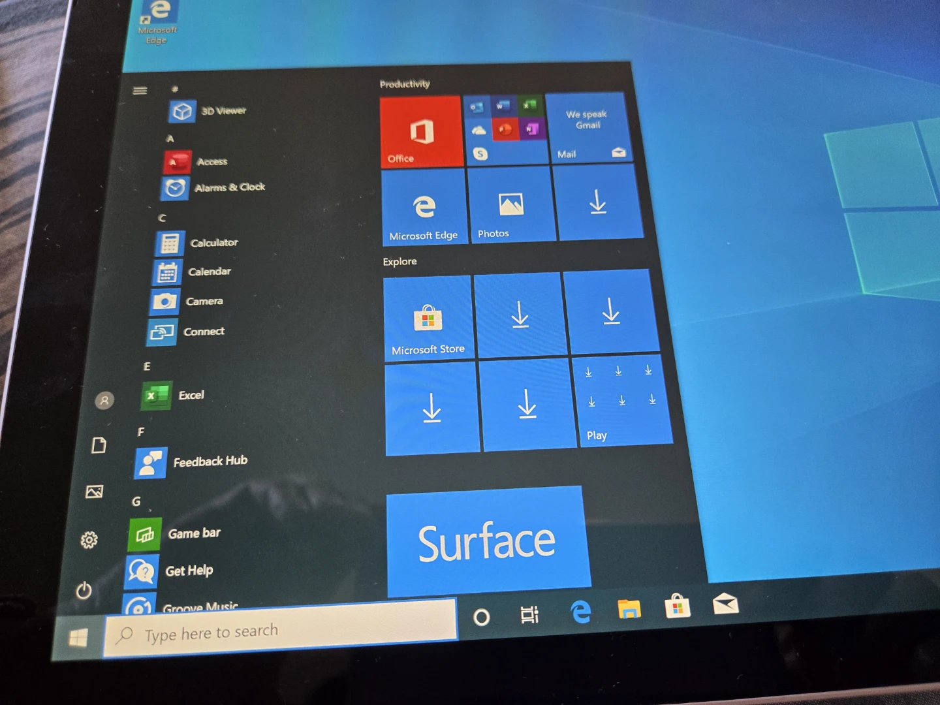Screen dimensions: 940x705
Task: Open the Mail tile showing 'We speak Gmail'
Action: pos(589,127)
